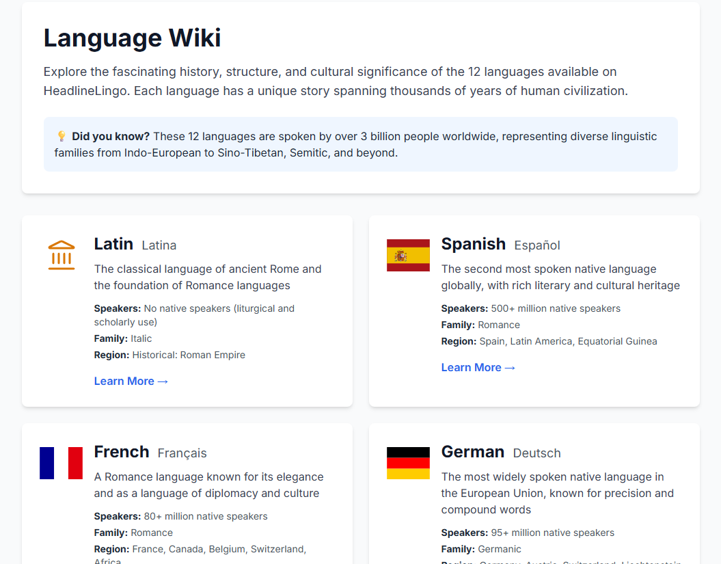Viewport: 721px width, 564px height.
Task: Click the Latin Family: Italic line
Action: click(x=123, y=338)
